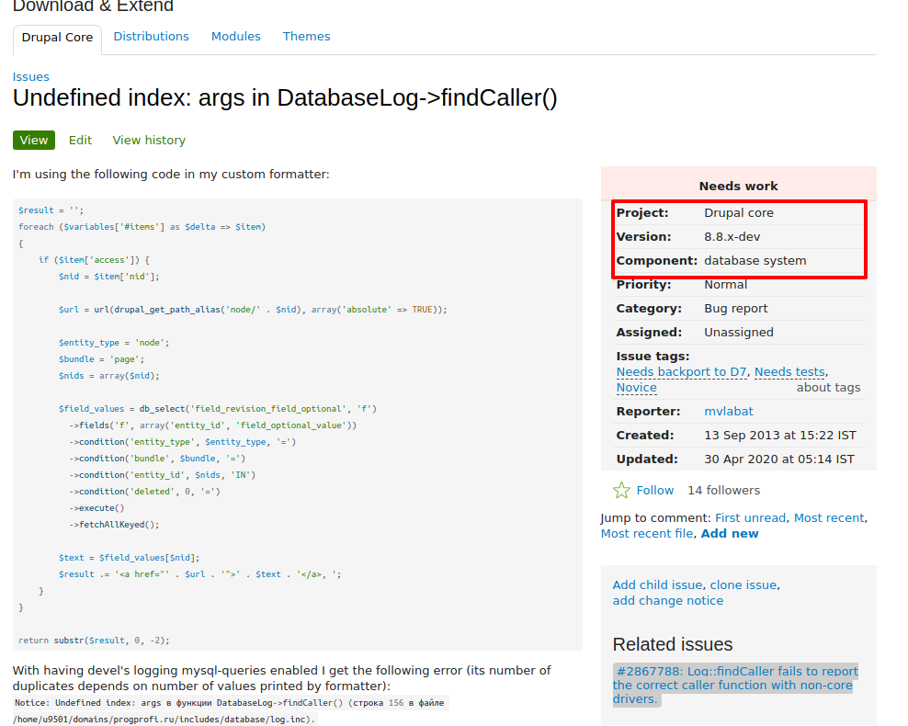
Task: Click the Needs work status header
Action: (738, 186)
